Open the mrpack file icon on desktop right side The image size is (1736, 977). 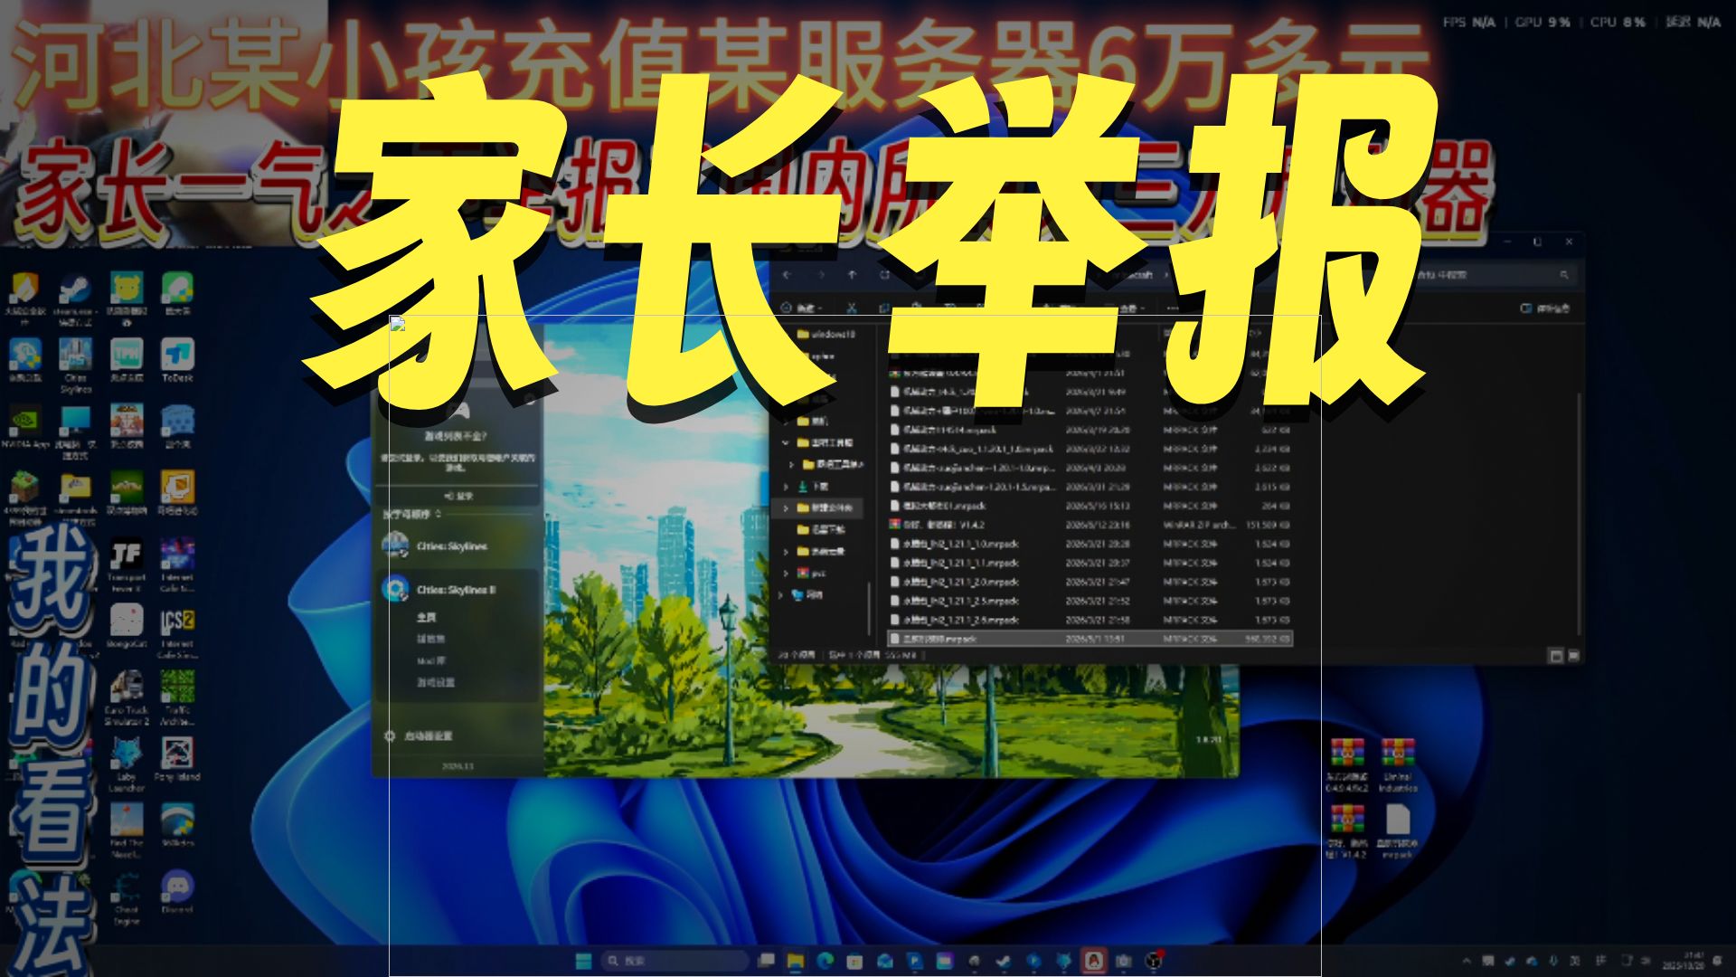[1398, 832]
